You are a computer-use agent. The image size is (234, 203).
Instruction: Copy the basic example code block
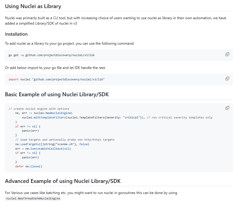point(227,108)
